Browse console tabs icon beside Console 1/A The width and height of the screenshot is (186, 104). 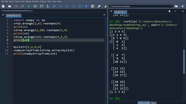pyautogui.click(x=111, y=11)
